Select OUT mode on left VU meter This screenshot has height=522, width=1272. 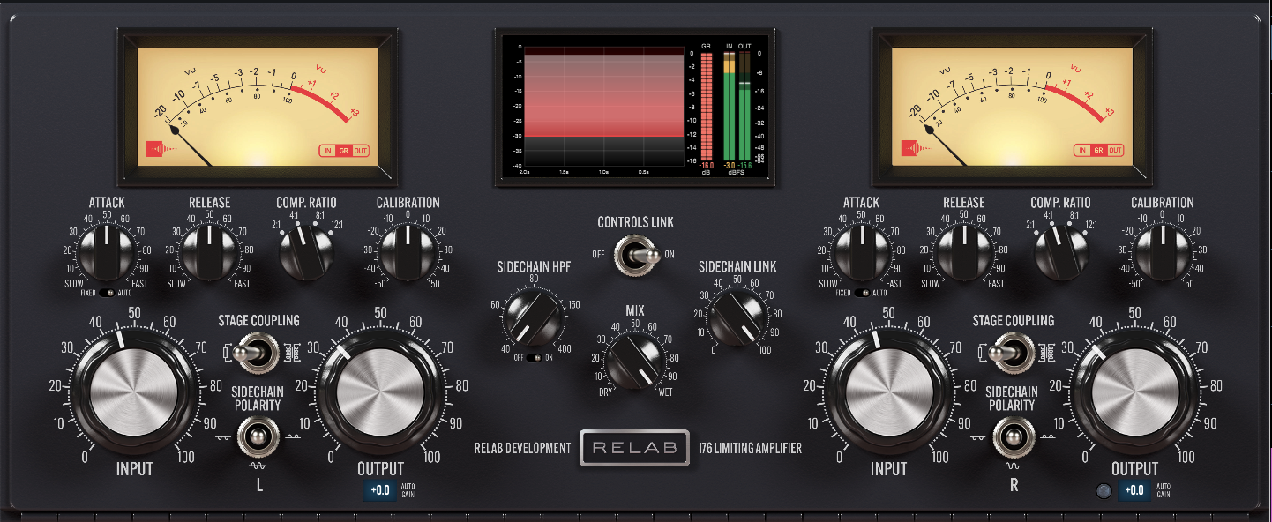click(360, 151)
